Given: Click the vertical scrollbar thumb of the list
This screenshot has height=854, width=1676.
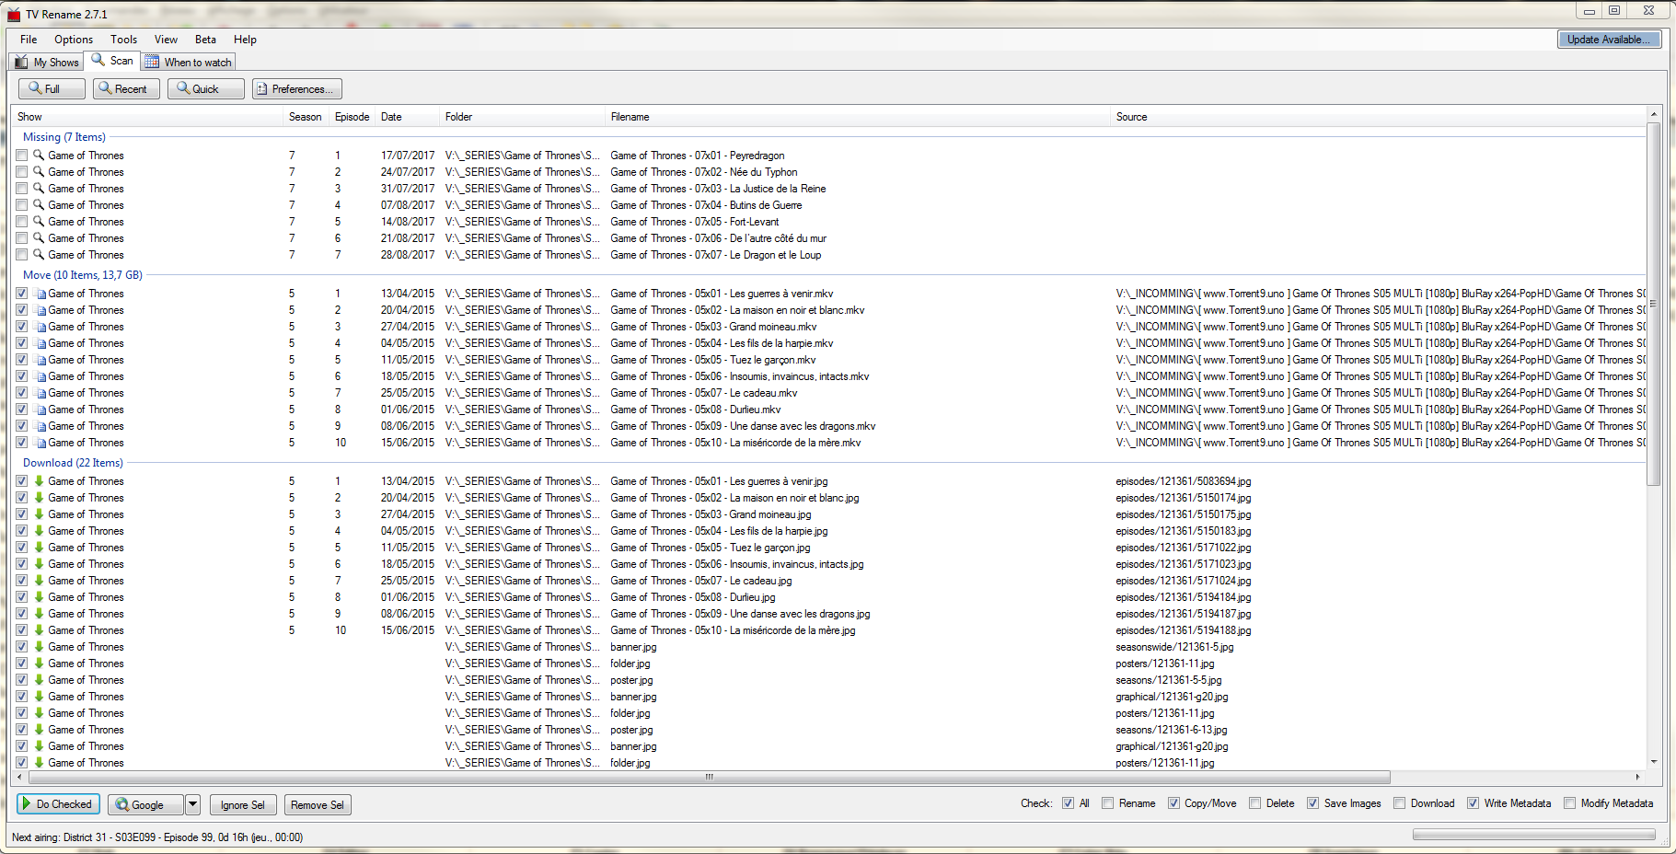Looking at the screenshot, I should point(1653,304).
